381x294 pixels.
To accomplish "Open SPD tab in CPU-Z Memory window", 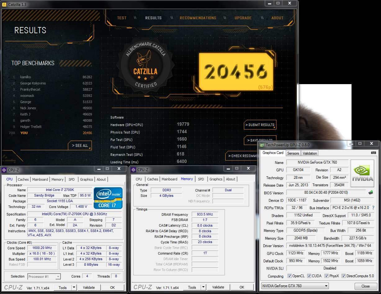I will (201, 179).
